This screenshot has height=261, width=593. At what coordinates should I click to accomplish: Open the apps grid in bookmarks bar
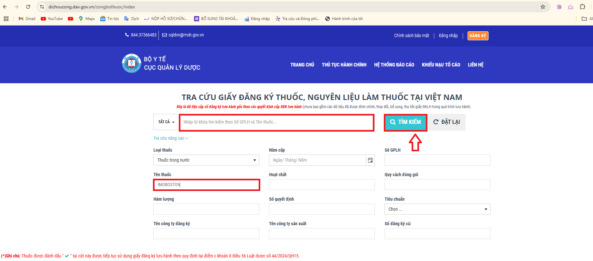(6, 19)
